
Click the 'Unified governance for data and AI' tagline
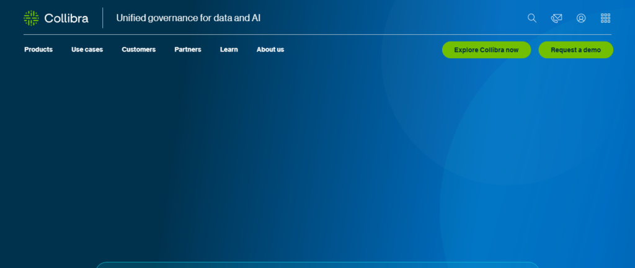point(189,18)
